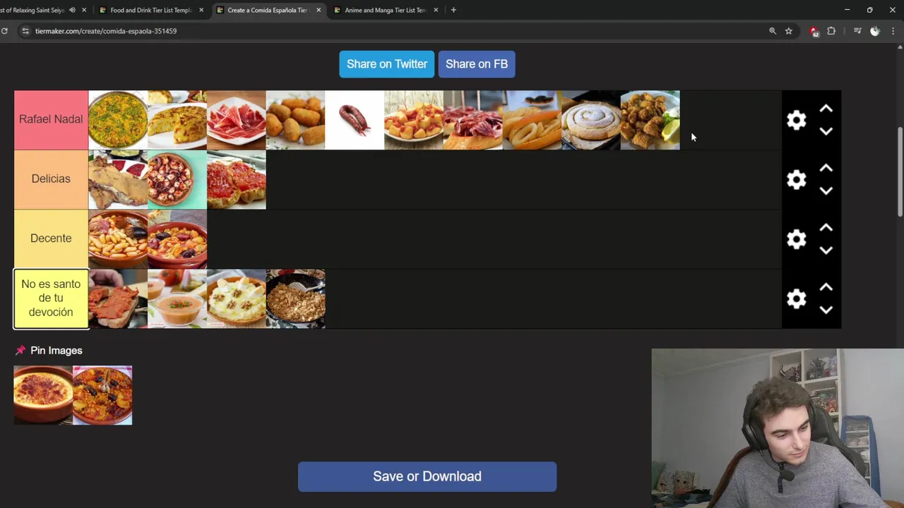Viewport: 904px width, 508px height.
Task: Open settings for No es santo row
Action: point(796,298)
